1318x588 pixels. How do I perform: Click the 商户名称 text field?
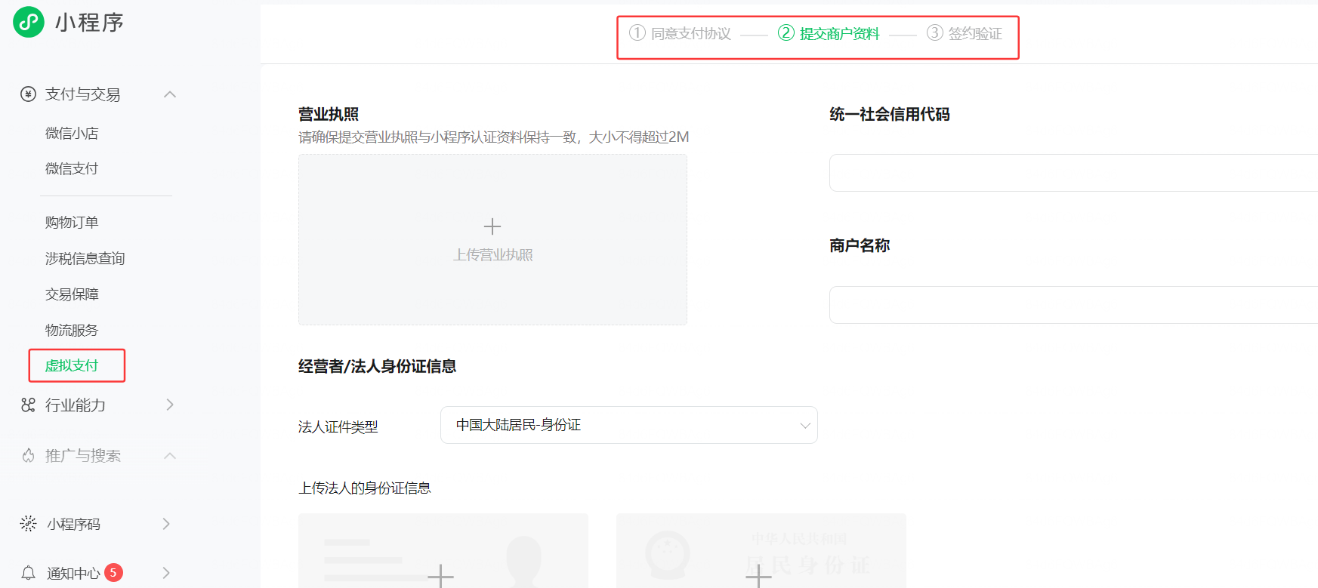coord(1073,305)
